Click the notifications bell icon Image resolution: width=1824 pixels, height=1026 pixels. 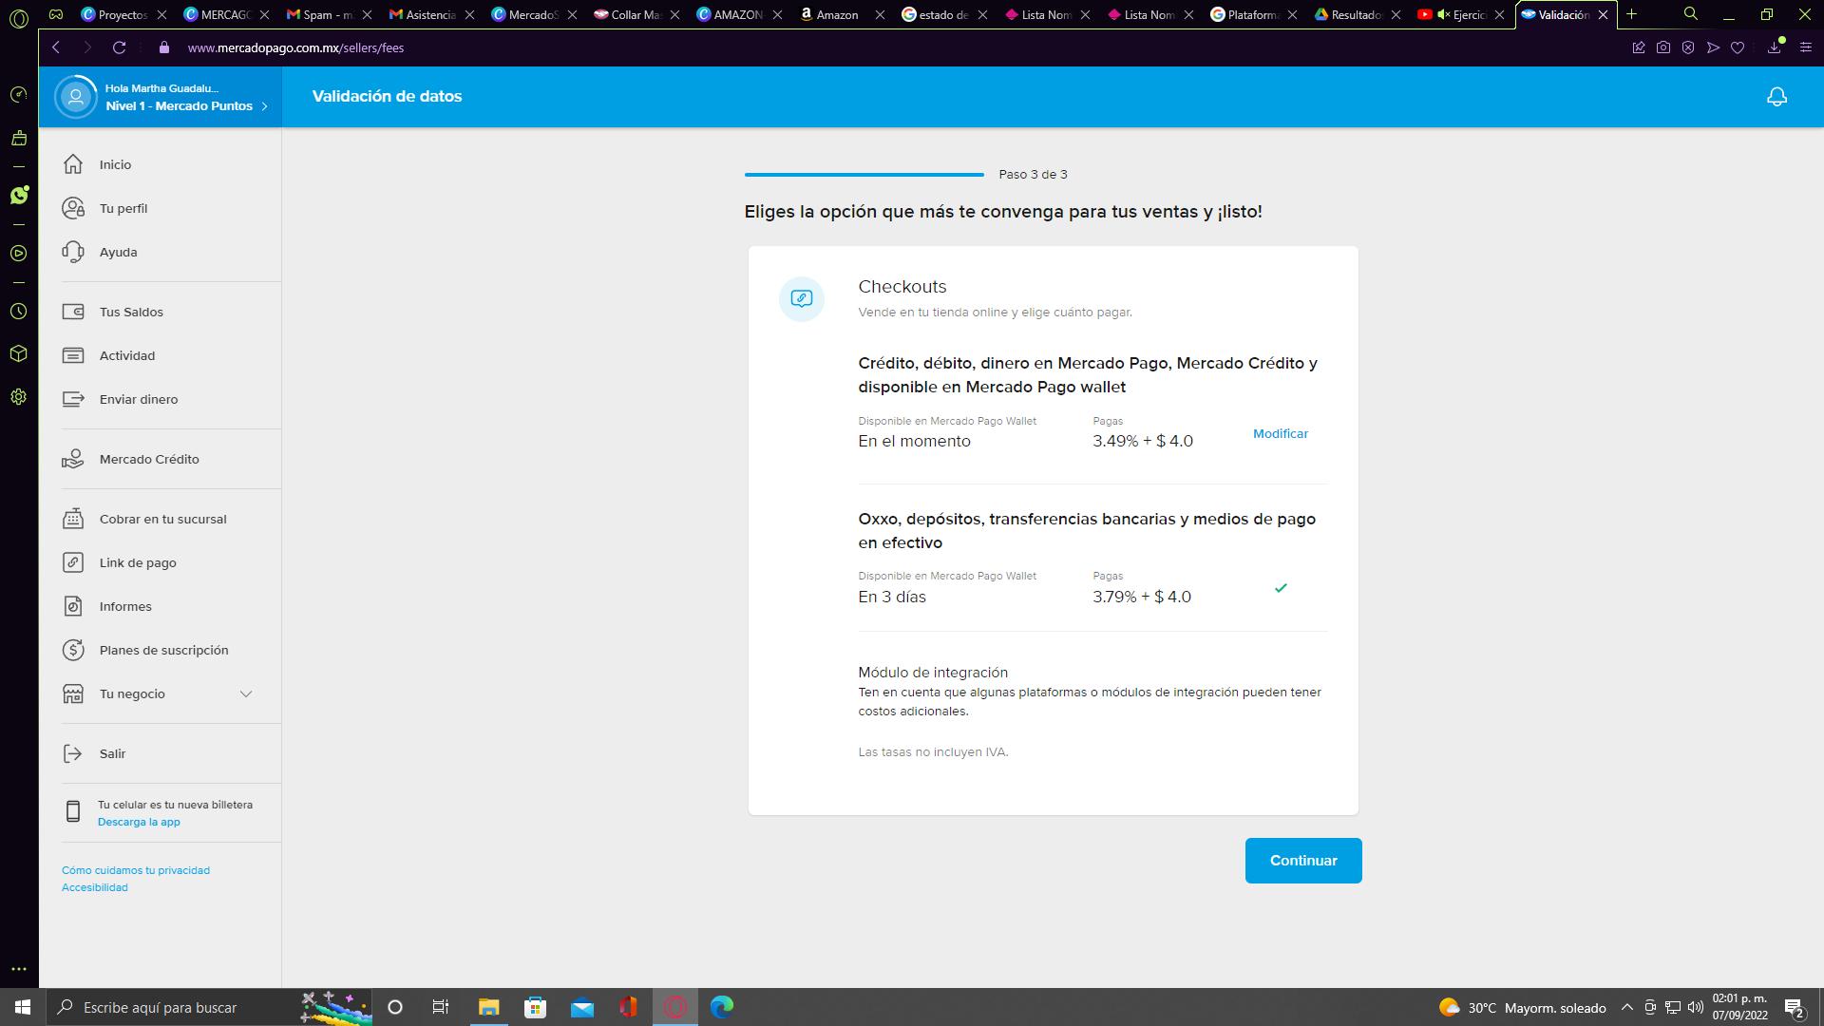click(1776, 97)
